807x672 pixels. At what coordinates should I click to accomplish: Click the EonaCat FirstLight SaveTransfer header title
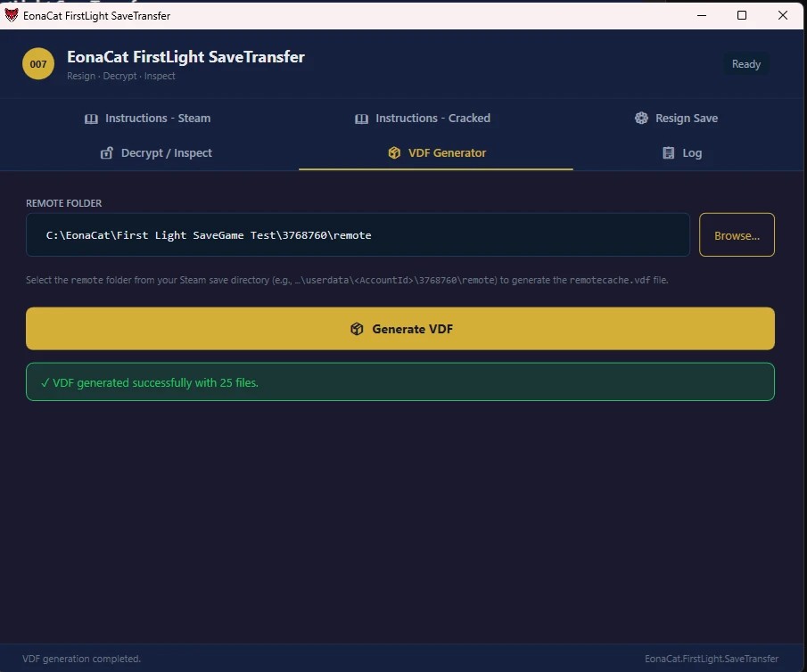coord(185,57)
